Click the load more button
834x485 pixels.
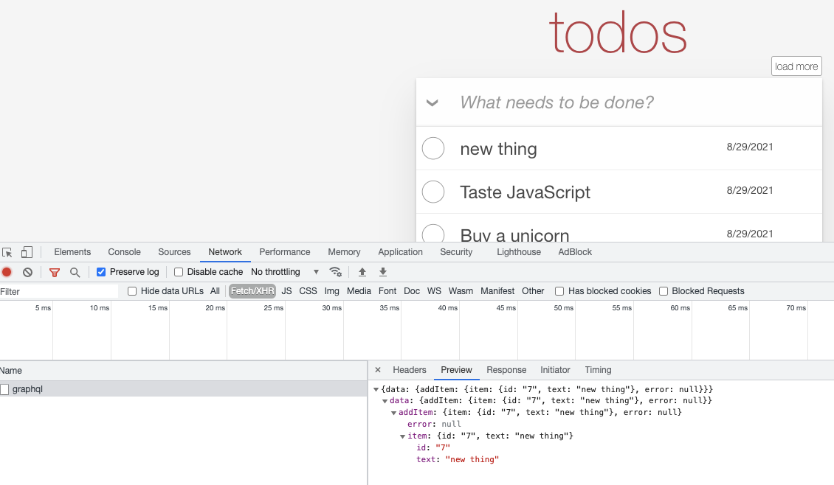[x=796, y=66]
